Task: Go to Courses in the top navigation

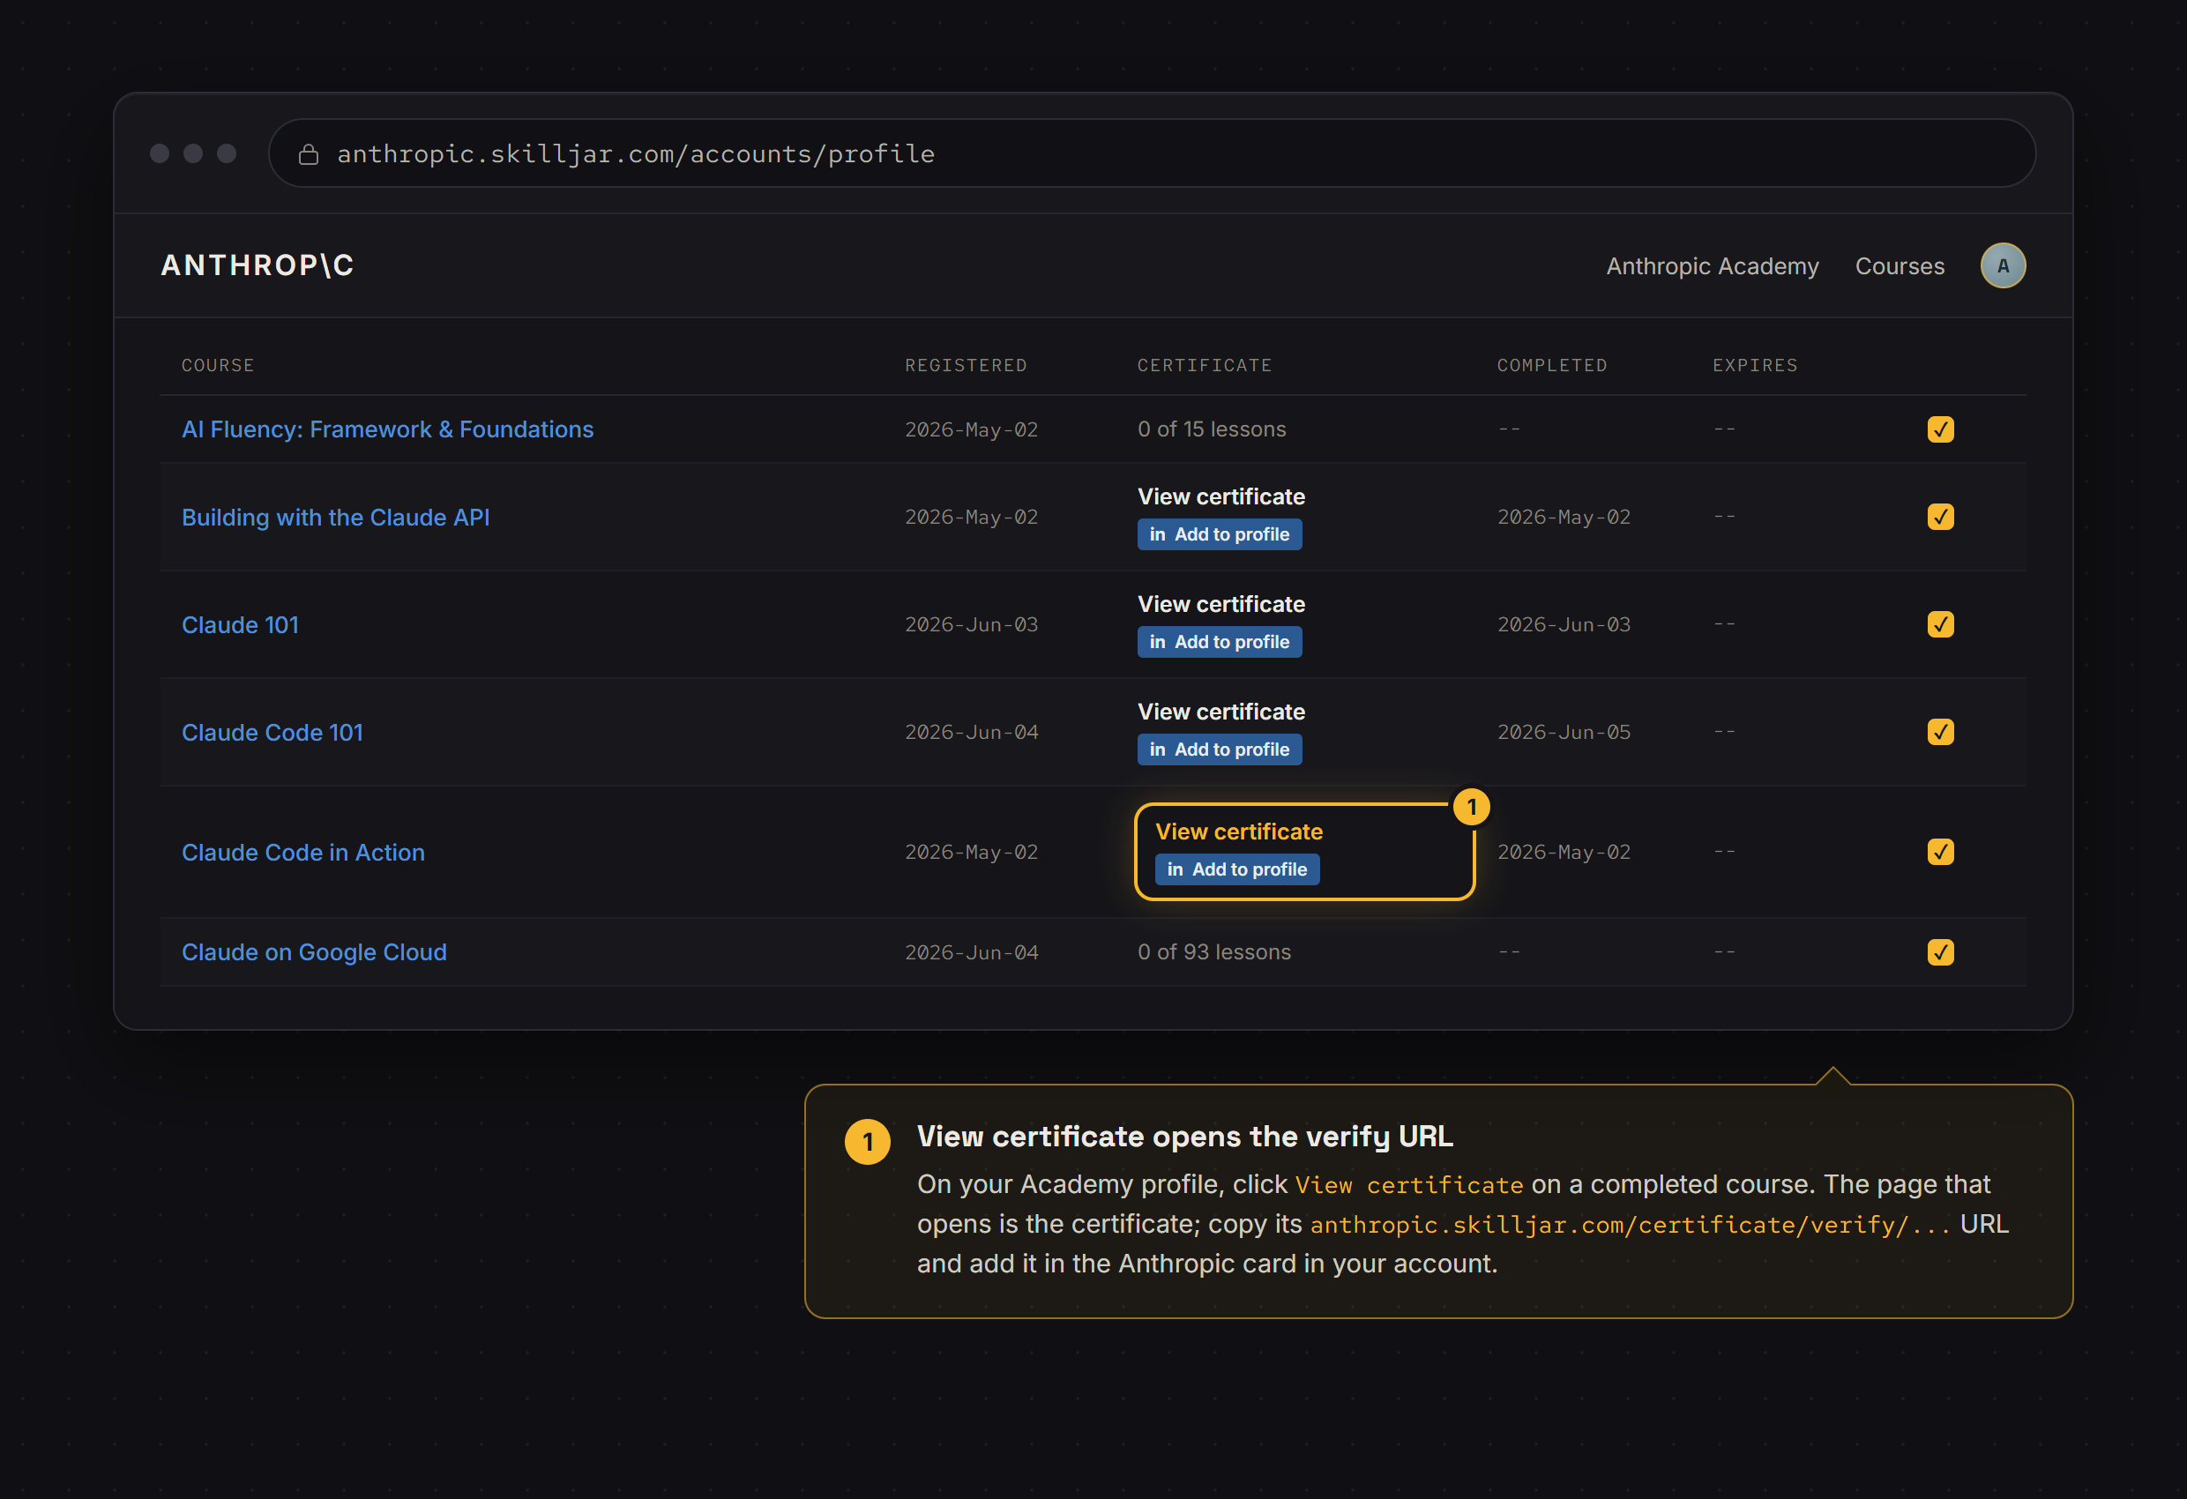Action: coord(1899,266)
